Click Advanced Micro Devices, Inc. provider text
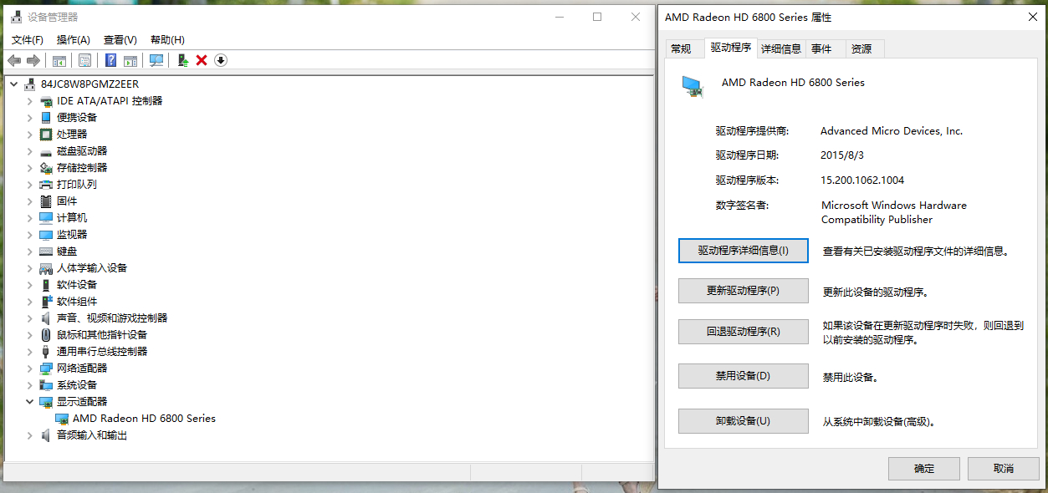This screenshot has height=493, width=1048. pyautogui.click(x=892, y=131)
